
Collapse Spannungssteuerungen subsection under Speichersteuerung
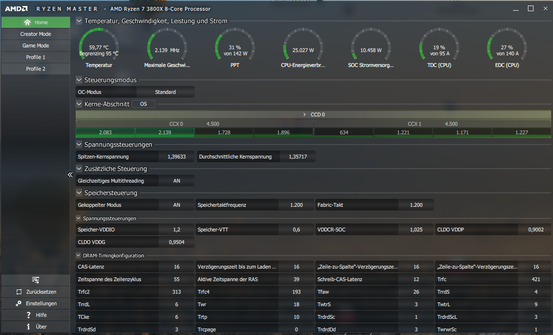pos(78,218)
